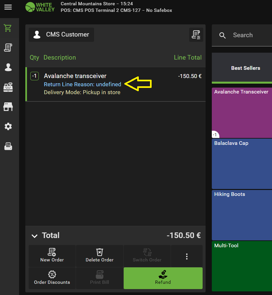Open Order Discounts

pos(52,278)
